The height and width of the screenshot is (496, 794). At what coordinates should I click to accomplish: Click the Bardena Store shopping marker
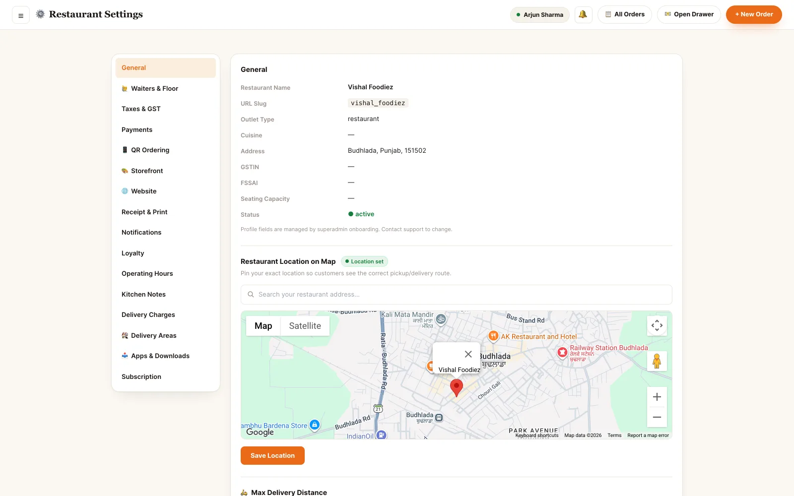point(315,425)
